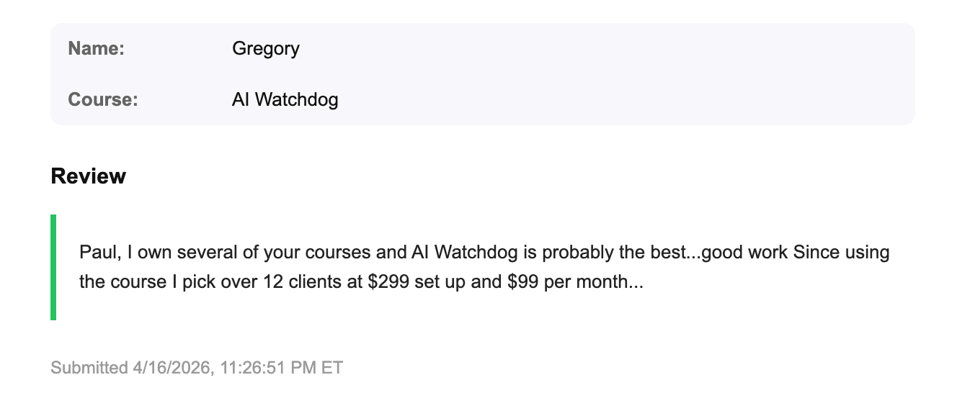Click the Review section heading
This screenshot has width=970, height=416.
point(88,176)
